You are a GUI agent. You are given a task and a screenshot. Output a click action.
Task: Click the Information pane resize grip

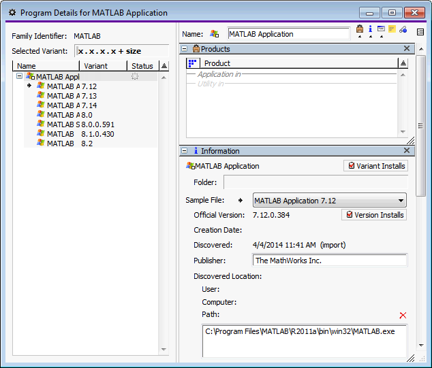coord(410,358)
